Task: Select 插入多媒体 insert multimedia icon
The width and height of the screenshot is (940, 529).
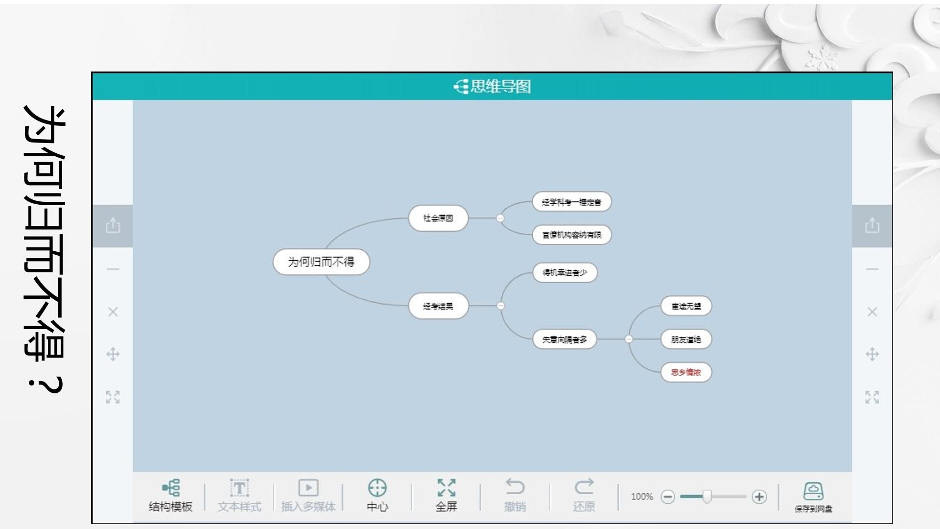Action: click(x=308, y=488)
